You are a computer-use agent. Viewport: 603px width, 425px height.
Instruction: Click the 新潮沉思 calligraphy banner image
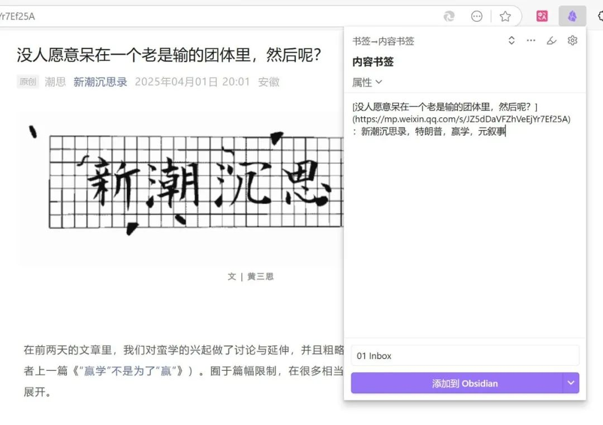(x=180, y=189)
